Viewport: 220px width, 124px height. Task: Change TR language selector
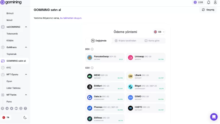coord(6,117)
